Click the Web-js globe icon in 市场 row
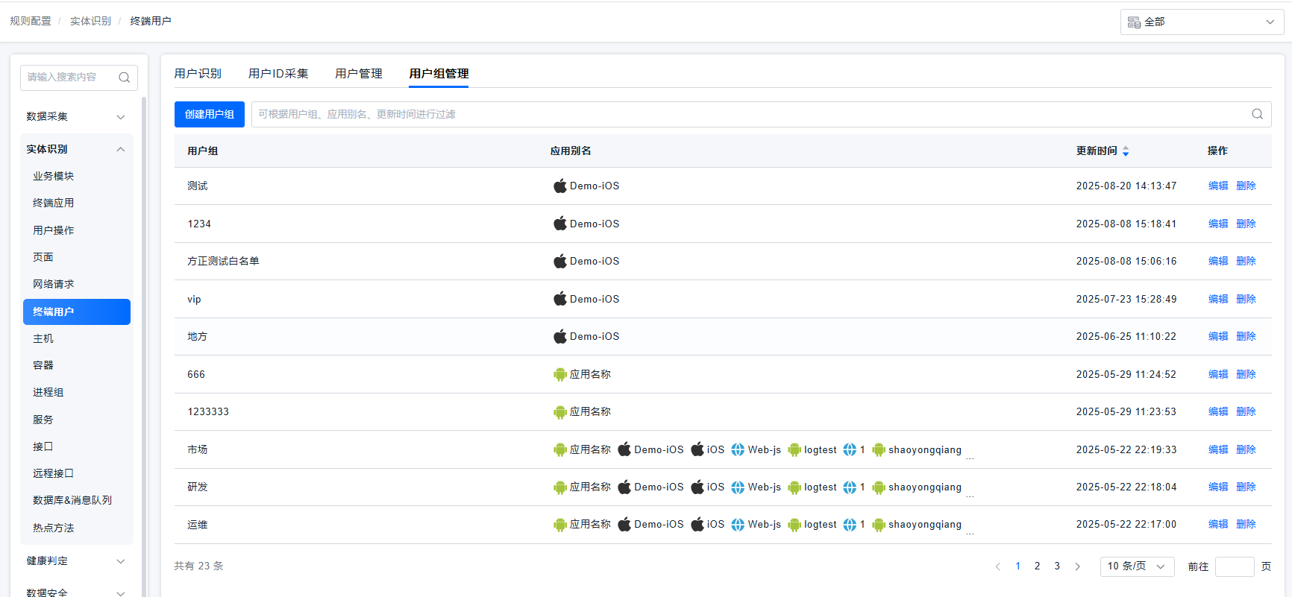This screenshot has height=597, width=1292. coord(738,450)
